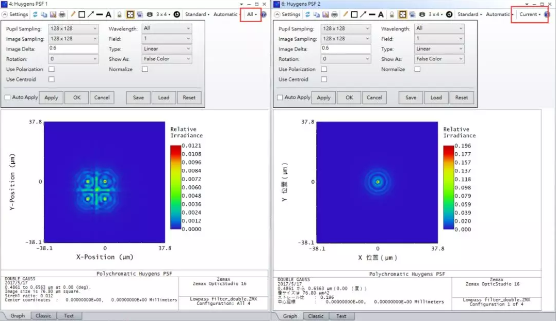Copy Huygens PSF 1 window to clipboard
Viewport: 556px width, 321px height.
[x=44, y=14]
